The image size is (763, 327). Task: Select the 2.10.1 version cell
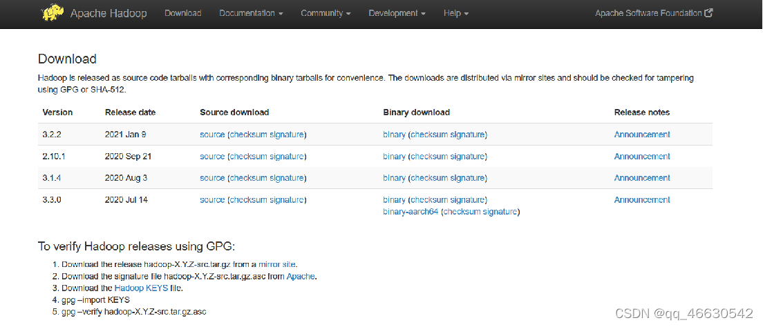tap(54, 157)
